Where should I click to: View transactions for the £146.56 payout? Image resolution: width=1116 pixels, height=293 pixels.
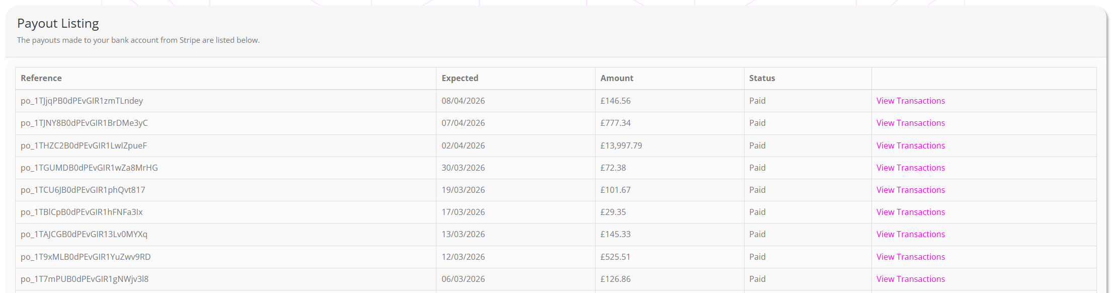pos(910,101)
